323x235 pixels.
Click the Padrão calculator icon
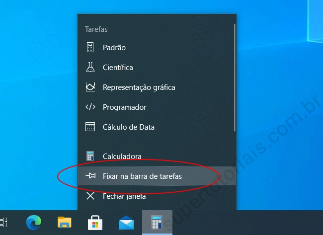click(x=90, y=47)
